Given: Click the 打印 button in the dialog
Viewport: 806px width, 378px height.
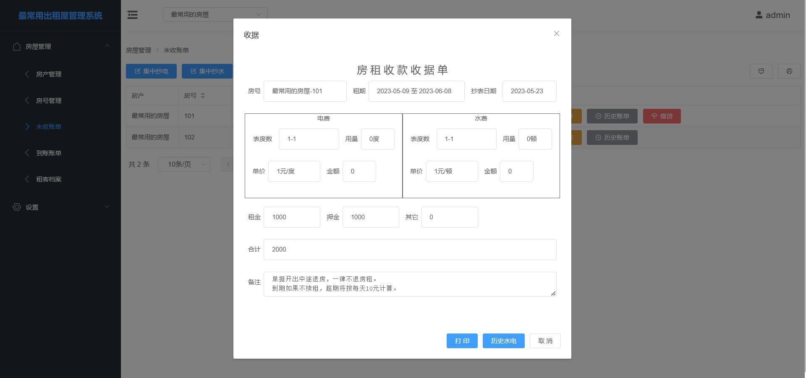Looking at the screenshot, I should point(462,341).
